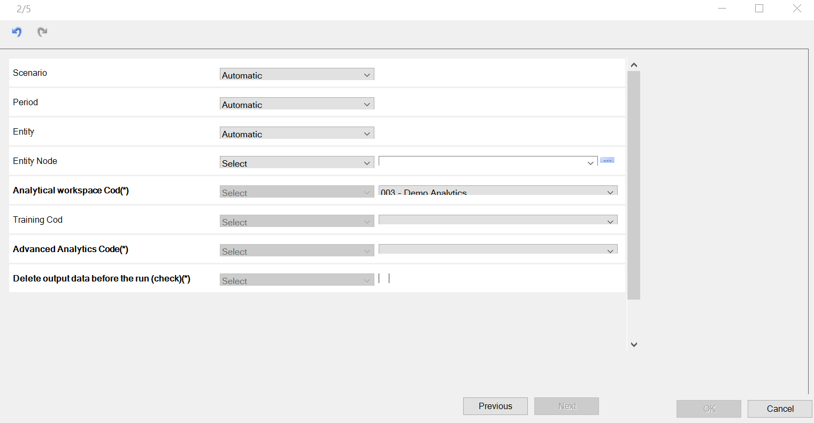The height and width of the screenshot is (423, 814).
Task: Open the Entity Node ellipsis browse button
Action: (607, 160)
